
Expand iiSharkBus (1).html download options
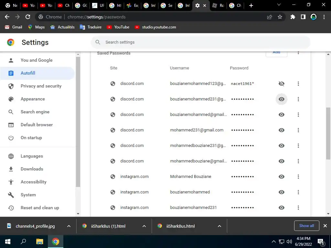click(x=144, y=226)
